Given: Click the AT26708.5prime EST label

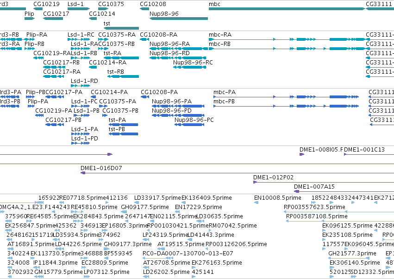Looking at the screenshot, I should pos(166,263).
